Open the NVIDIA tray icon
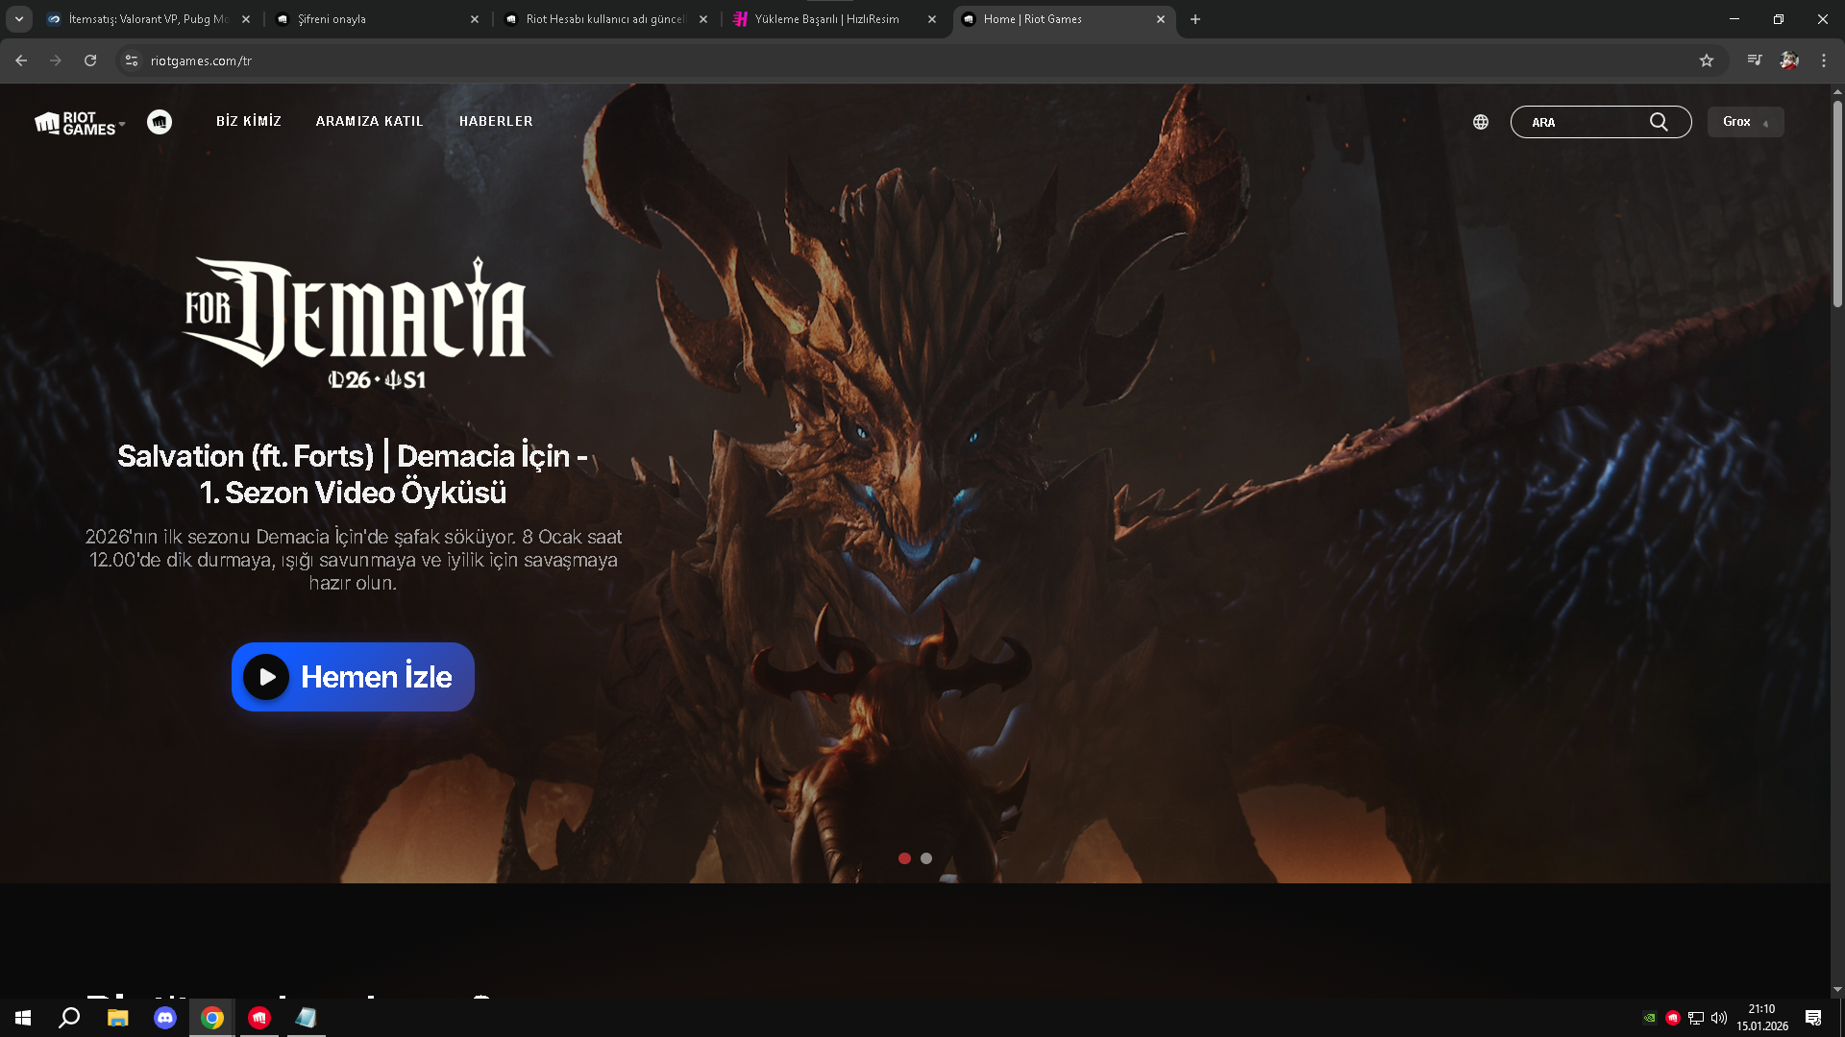This screenshot has width=1845, height=1037. (x=1650, y=1018)
